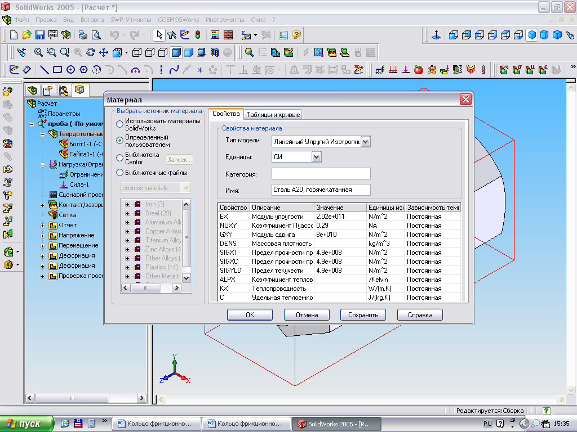Open the 'Правка' menu
Image resolution: width=577 pixels, height=432 pixels.
point(46,20)
